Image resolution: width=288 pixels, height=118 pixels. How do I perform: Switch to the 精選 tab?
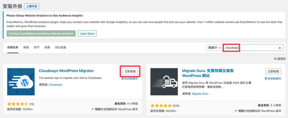point(26,48)
